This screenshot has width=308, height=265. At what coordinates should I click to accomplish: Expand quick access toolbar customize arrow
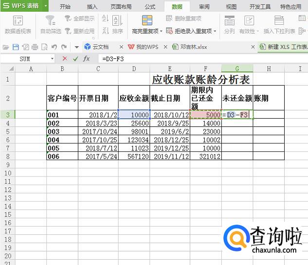76,47
